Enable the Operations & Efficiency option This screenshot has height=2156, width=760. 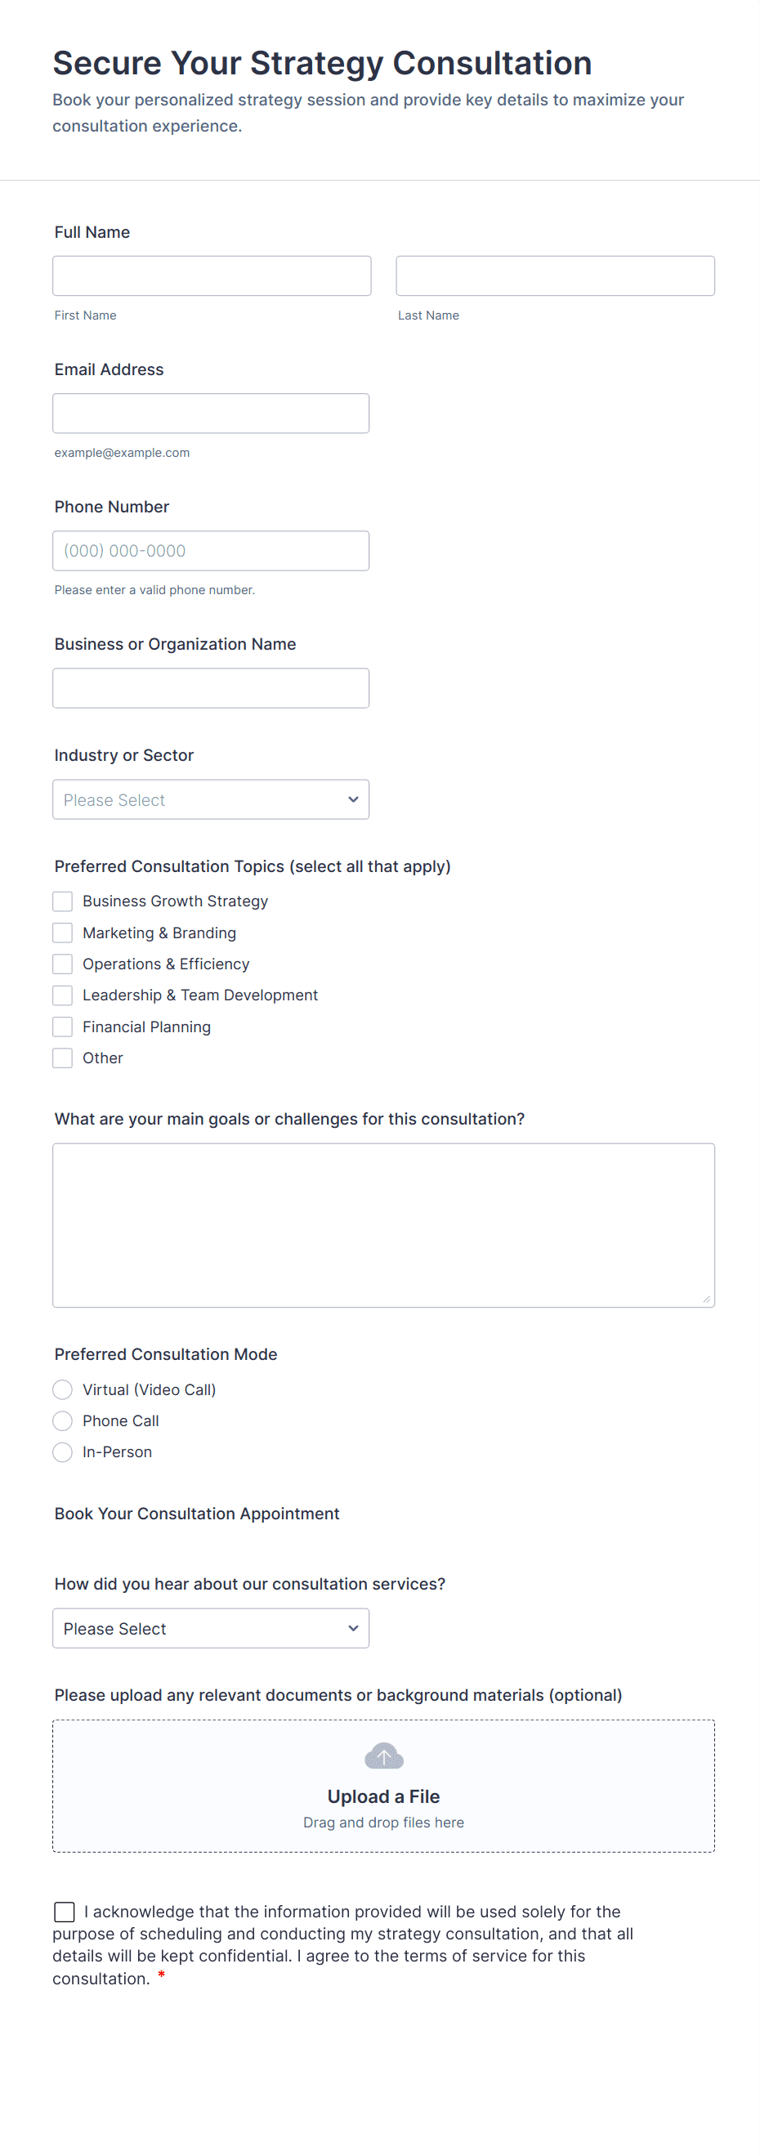[63, 964]
